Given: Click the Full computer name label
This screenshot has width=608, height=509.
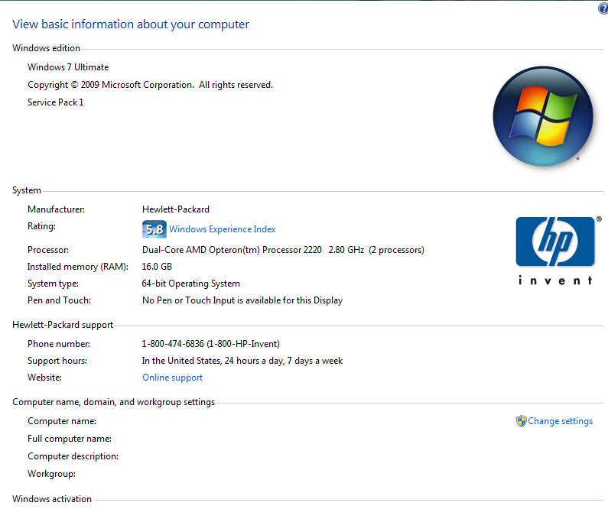Looking at the screenshot, I should coord(70,439).
